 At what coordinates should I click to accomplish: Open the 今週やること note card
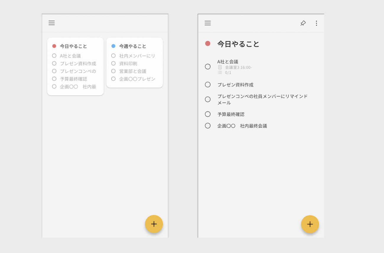pyautogui.click(x=134, y=62)
